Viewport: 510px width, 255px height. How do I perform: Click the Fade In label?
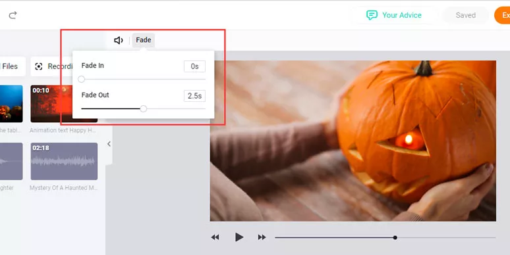(93, 66)
